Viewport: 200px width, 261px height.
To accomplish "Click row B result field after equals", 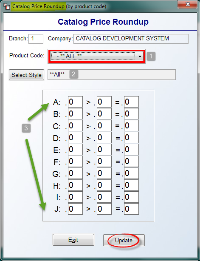I will (x=131, y=113).
